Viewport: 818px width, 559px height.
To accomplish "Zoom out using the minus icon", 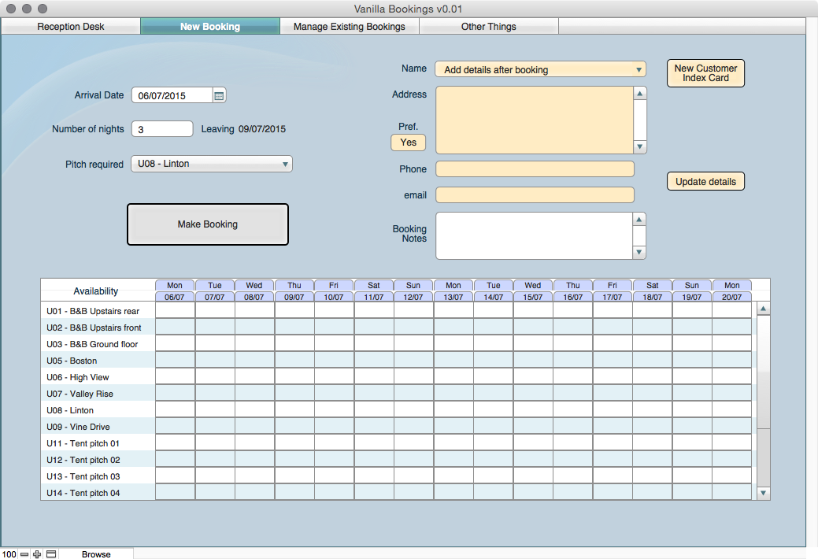I will 24,554.
